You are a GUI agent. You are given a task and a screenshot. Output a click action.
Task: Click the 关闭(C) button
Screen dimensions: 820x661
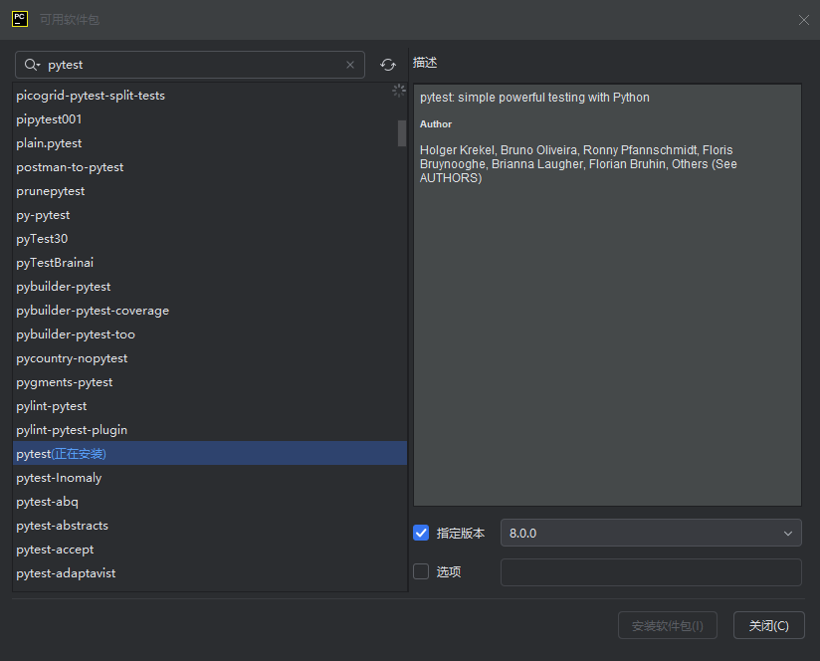tap(768, 625)
